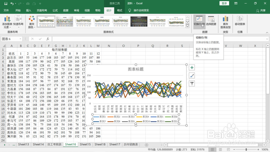Image resolution: width=270 pixels, height=152 pixels.
Task: Open the Quick Access Toolbar customize arrow
Action: tap(40, 4)
